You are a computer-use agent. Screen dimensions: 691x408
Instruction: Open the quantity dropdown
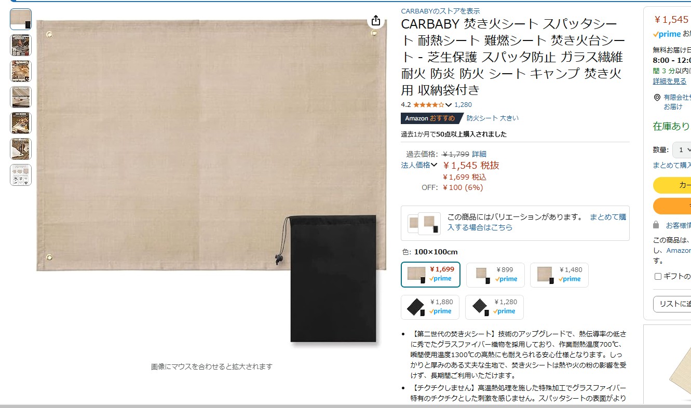(682, 150)
